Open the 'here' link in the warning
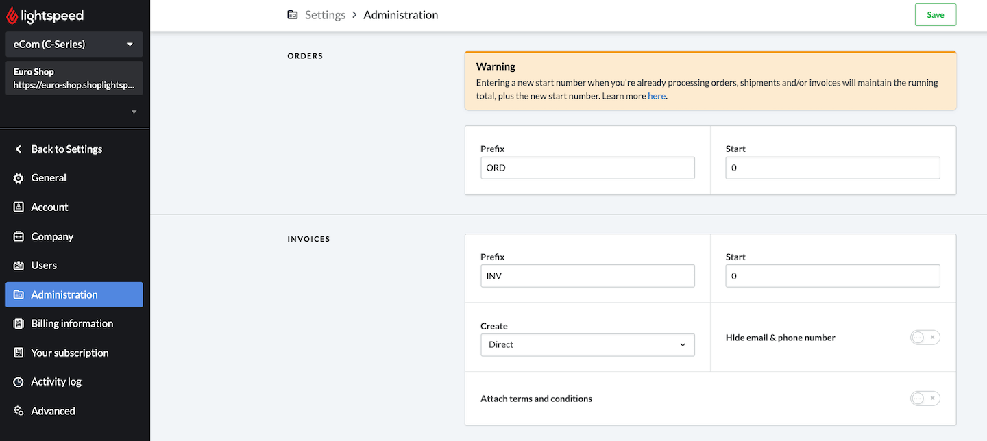 pos(657,96)
